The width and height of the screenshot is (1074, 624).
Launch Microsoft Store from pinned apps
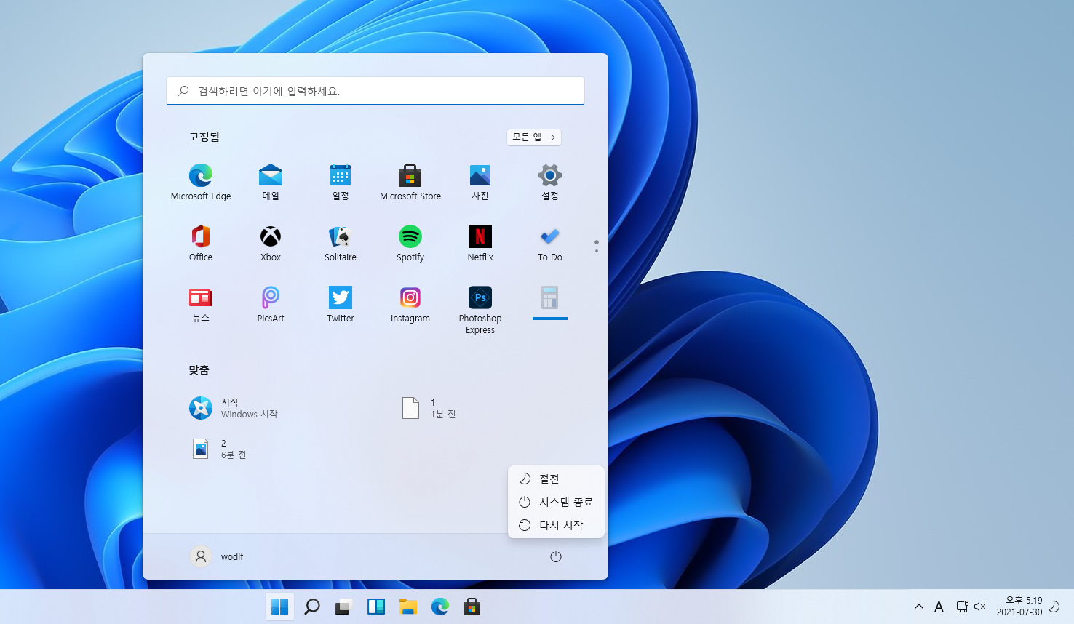pos(410,182)
